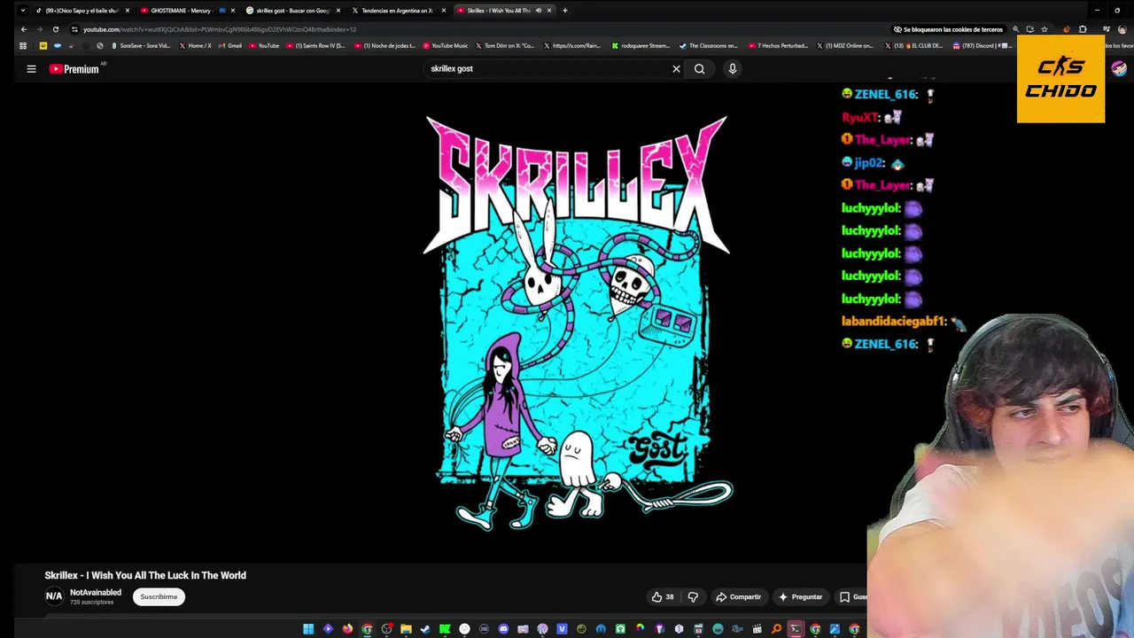Open the YouTube Music bookmark
1134x638 pixels.
[446, 45]
